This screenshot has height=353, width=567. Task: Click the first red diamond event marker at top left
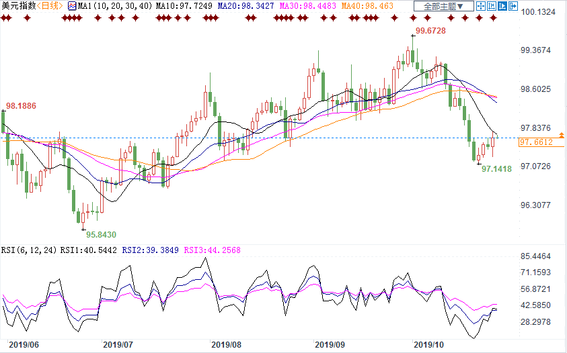click(8, 18)
